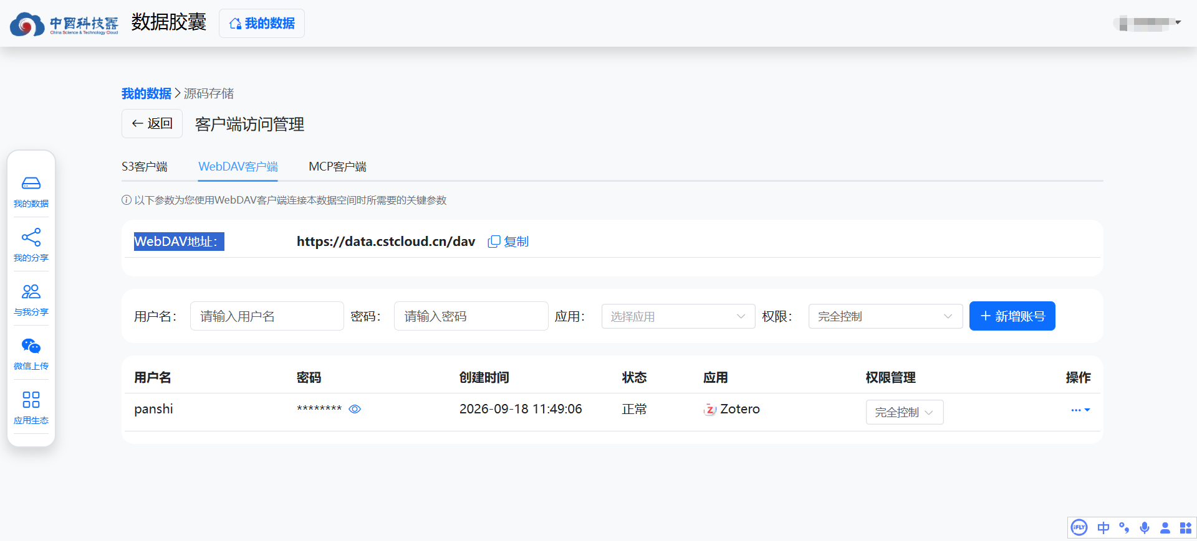Change permission dropdown for panshi row
Screen dimensions: 1197x541
coord(905,412)
